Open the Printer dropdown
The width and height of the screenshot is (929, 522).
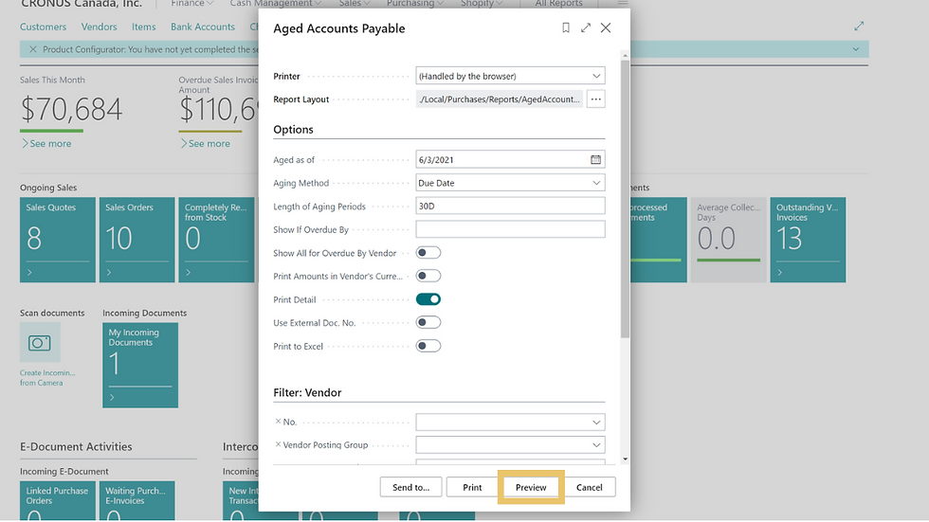[596, 76]
